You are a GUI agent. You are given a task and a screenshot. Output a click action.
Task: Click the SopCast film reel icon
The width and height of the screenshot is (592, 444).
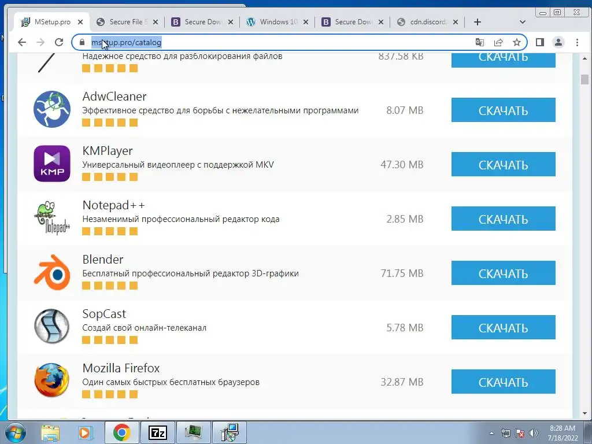(x=51, y=327)
